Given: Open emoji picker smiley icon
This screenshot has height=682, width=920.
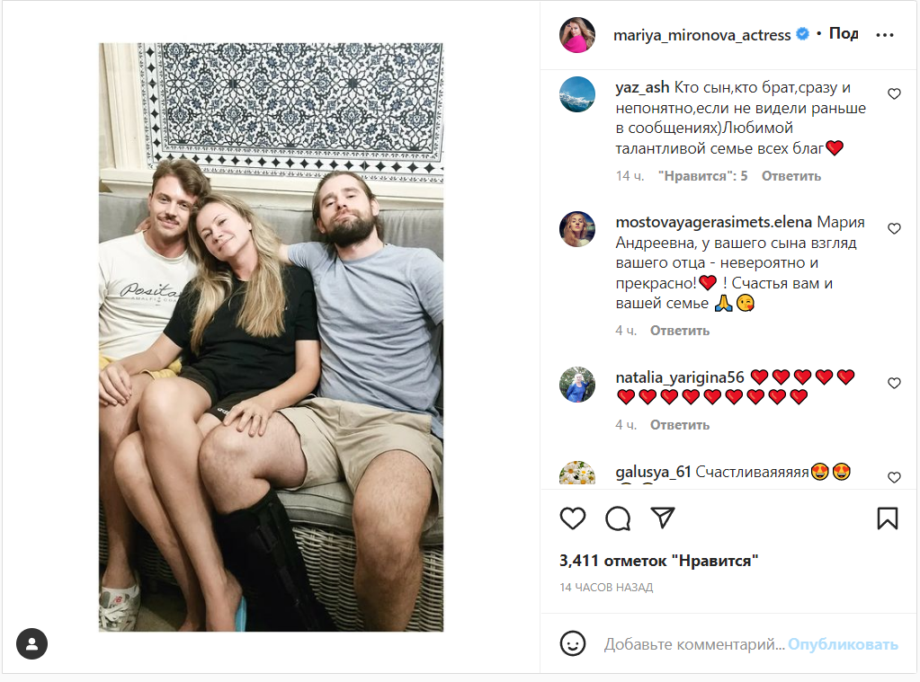Looking at the screenshot, I should 573,643.
